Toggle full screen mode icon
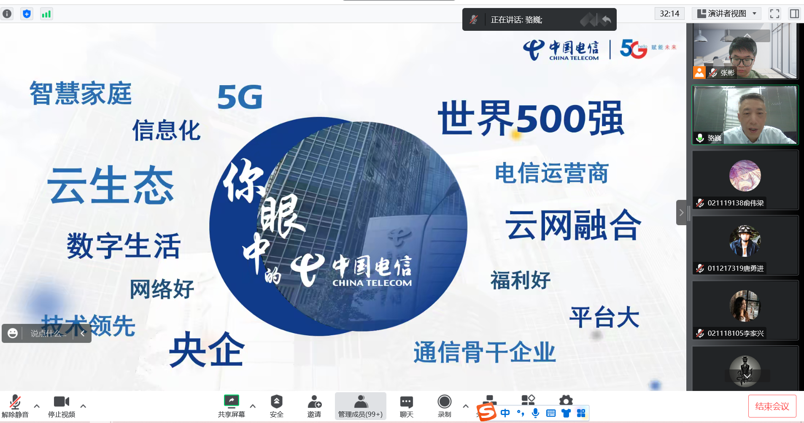 tap(774, 14)
